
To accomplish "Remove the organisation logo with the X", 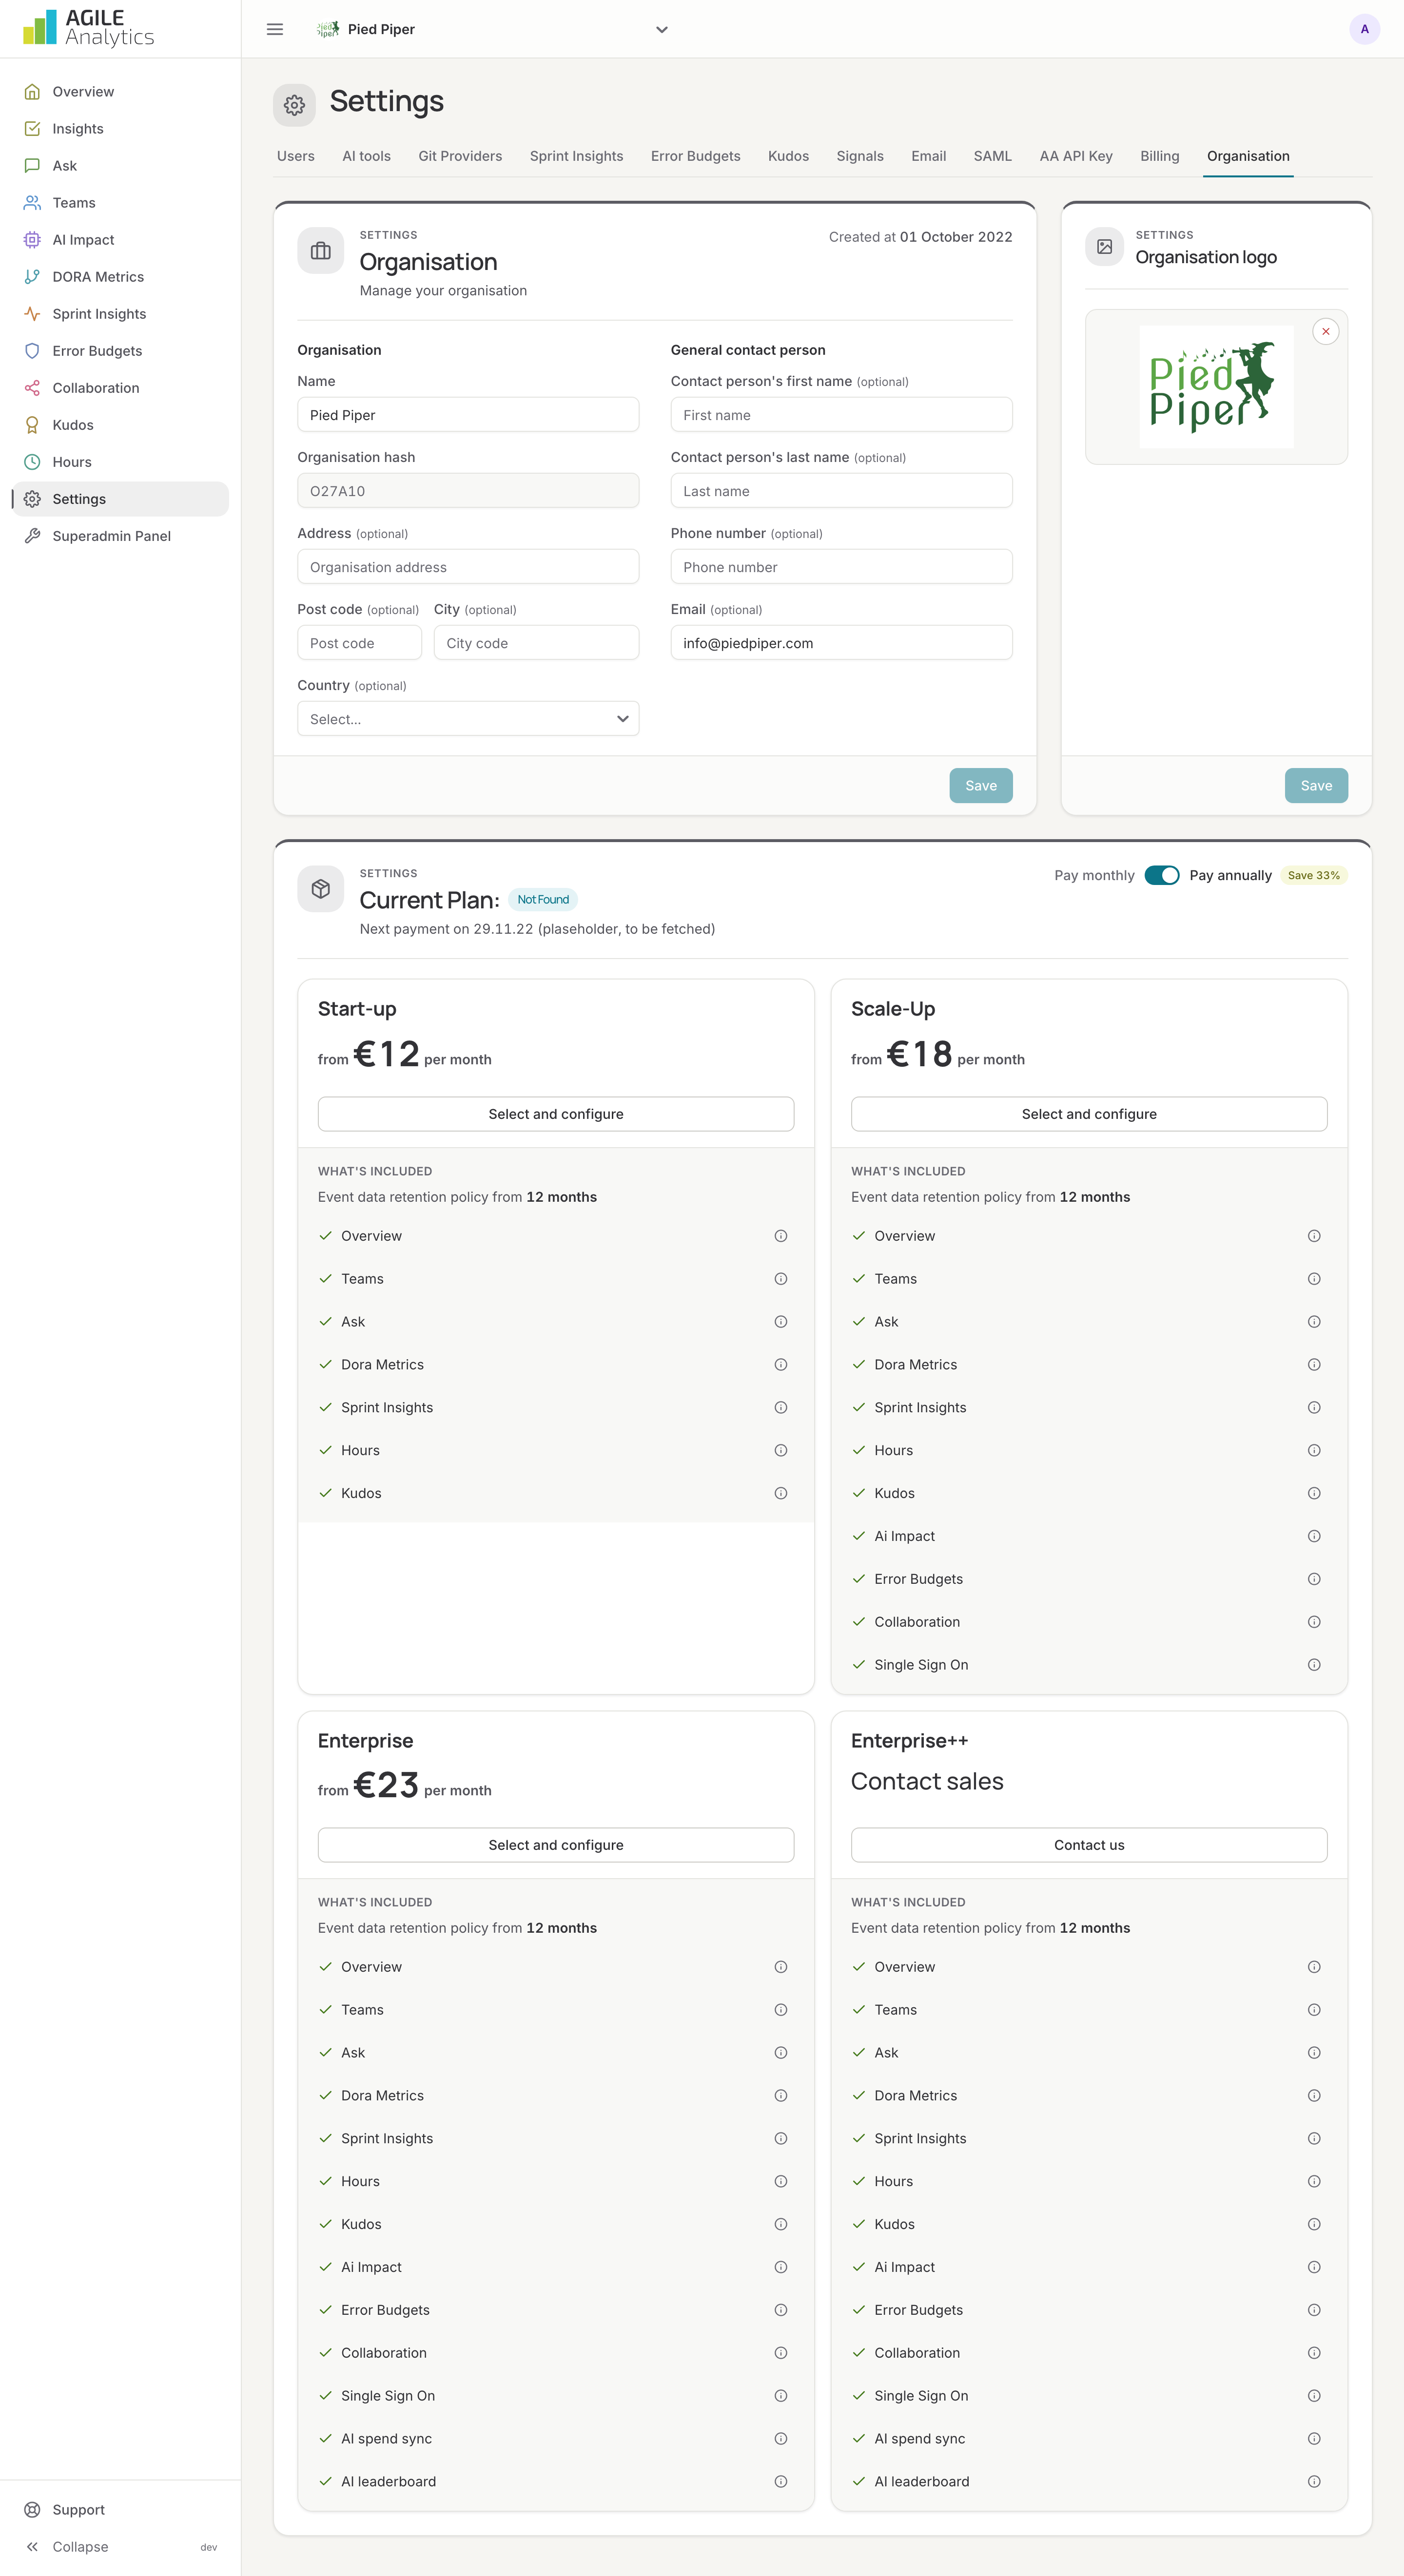I will (x=1325, y=331).
